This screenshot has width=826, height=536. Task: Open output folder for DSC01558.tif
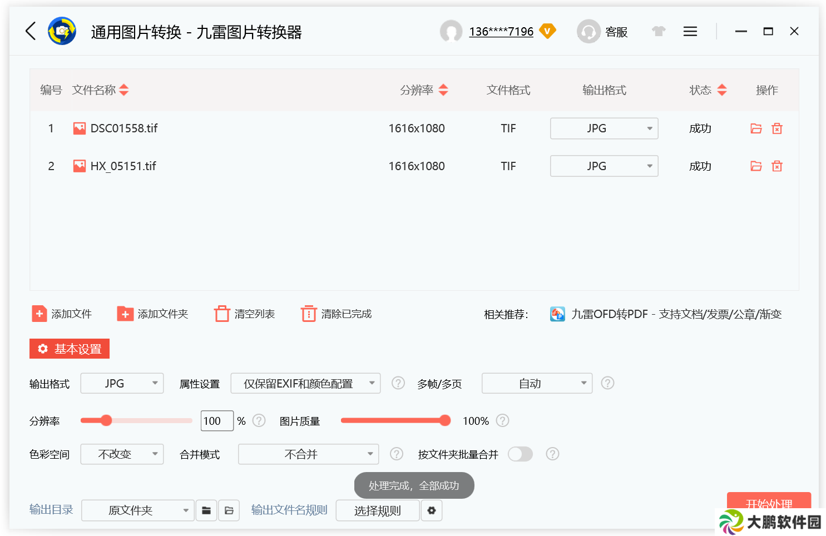click(756, 128)
